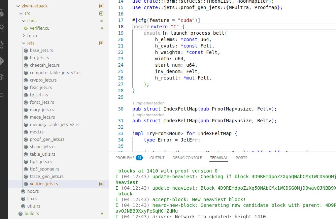Open memory_table_jets_v2.rs file
This screenshot has height=219, width=336.
[x=55, y=125]
